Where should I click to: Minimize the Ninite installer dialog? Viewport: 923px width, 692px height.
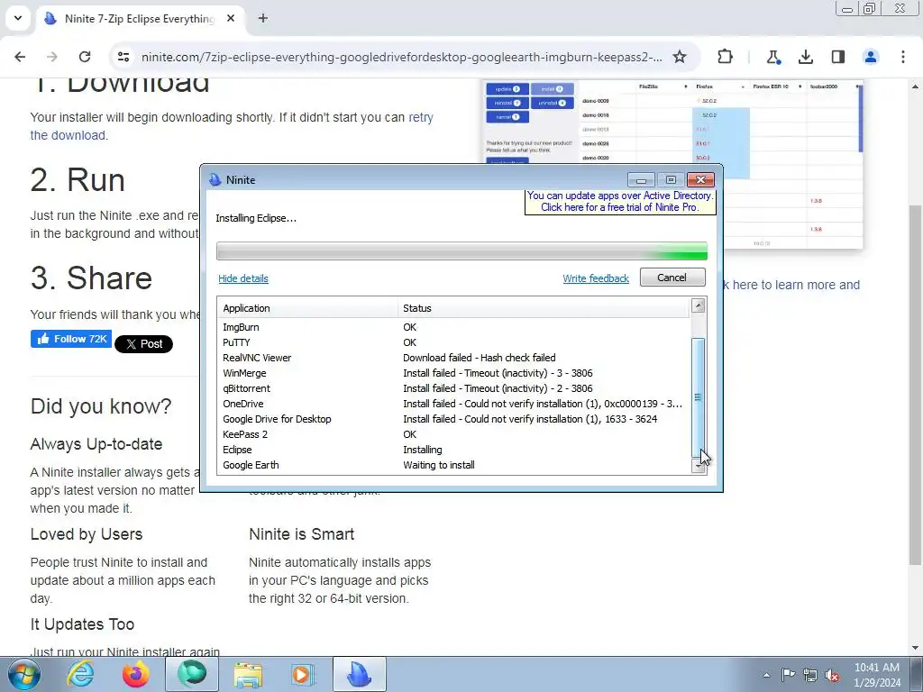pyautogui.click(x=641, y=180)
